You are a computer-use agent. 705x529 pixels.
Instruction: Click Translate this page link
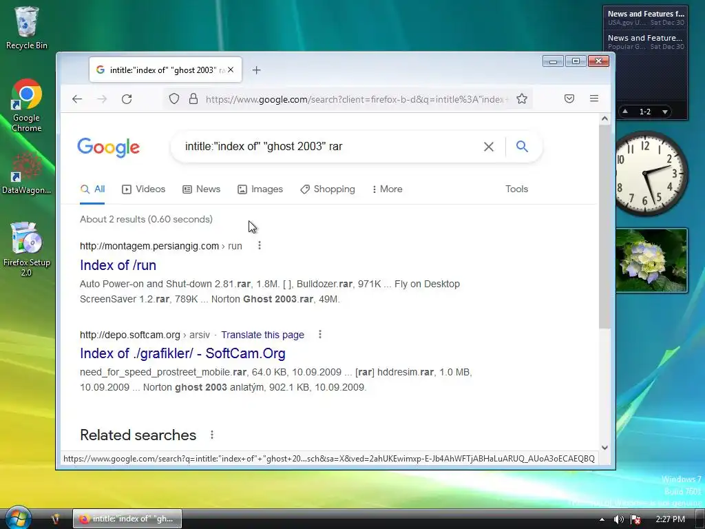tap(262, 335)
